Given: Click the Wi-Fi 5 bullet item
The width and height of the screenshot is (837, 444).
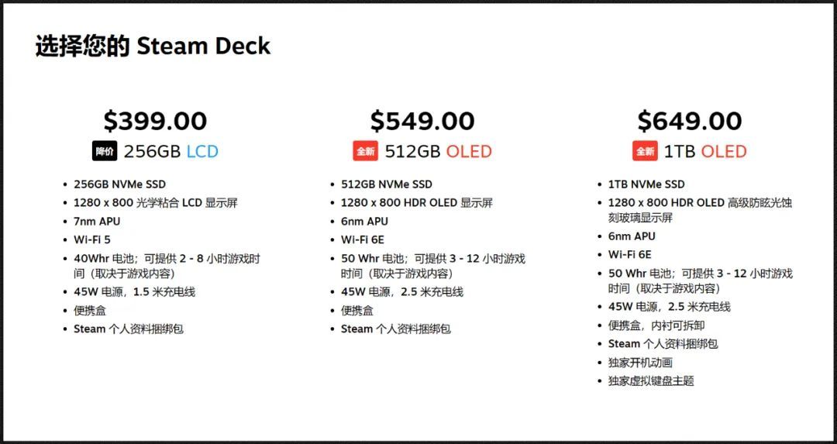Looking at the screenshot, I should 91,239.
